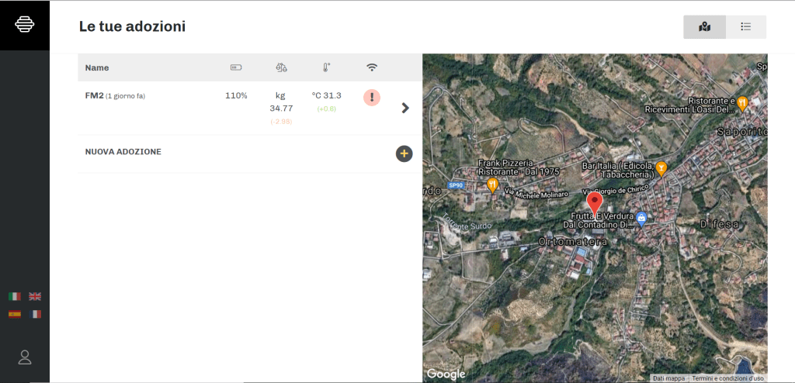Click the battery column header icon
This screenshot has height=383, width=795.
click(x=235, y=67)
